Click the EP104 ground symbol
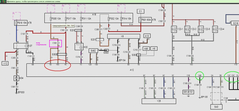This screenshot has width=239, height=111. click(118, 61)
